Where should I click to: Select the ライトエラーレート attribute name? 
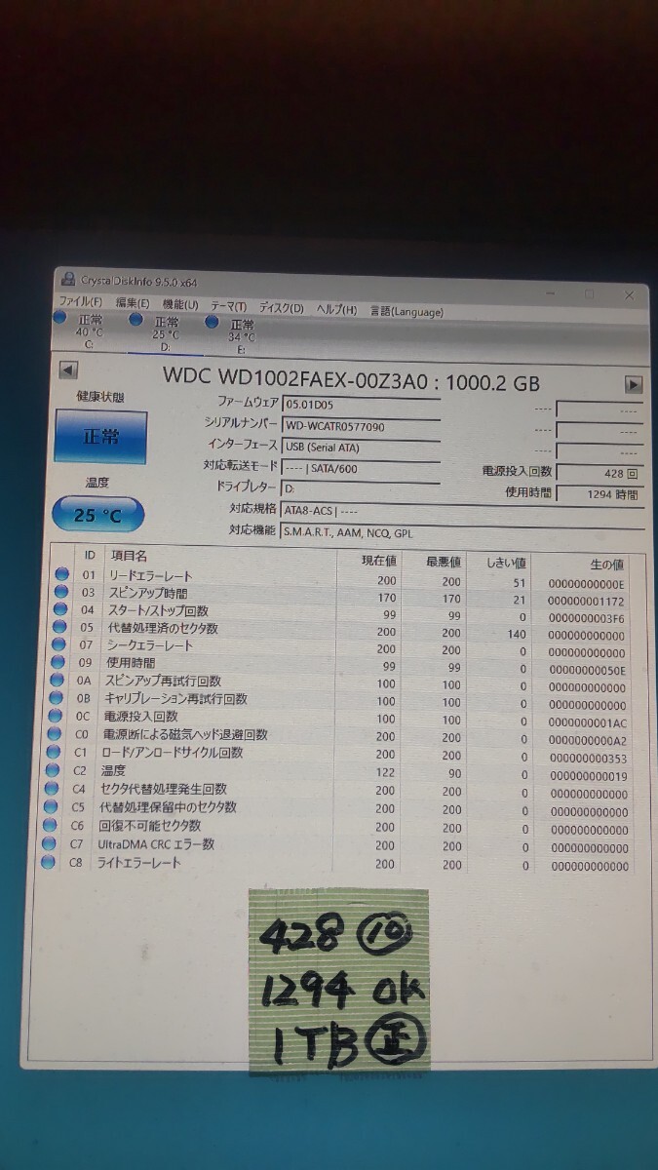pos(138,863)
